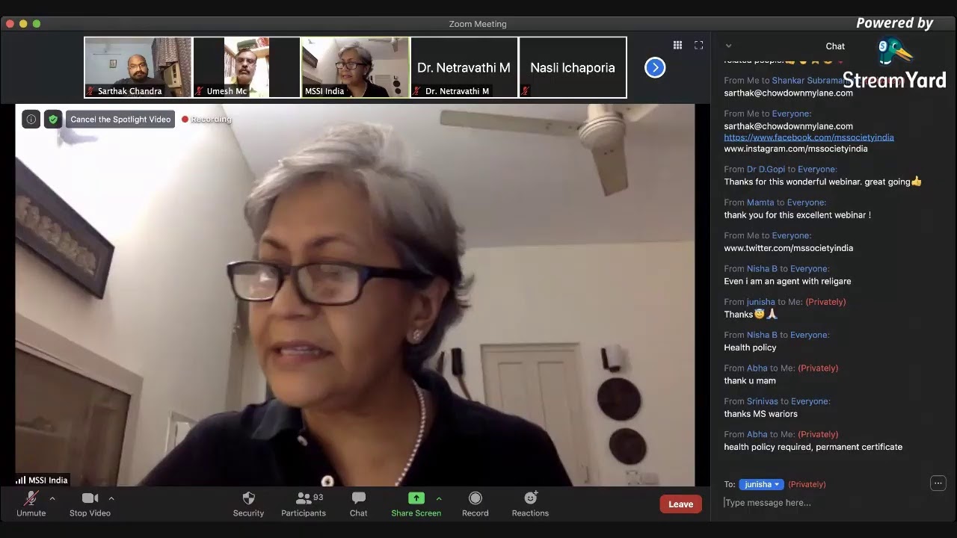Click the green encryption shield icon
This screenshot has height=538, width=957.
click(52, 120)
